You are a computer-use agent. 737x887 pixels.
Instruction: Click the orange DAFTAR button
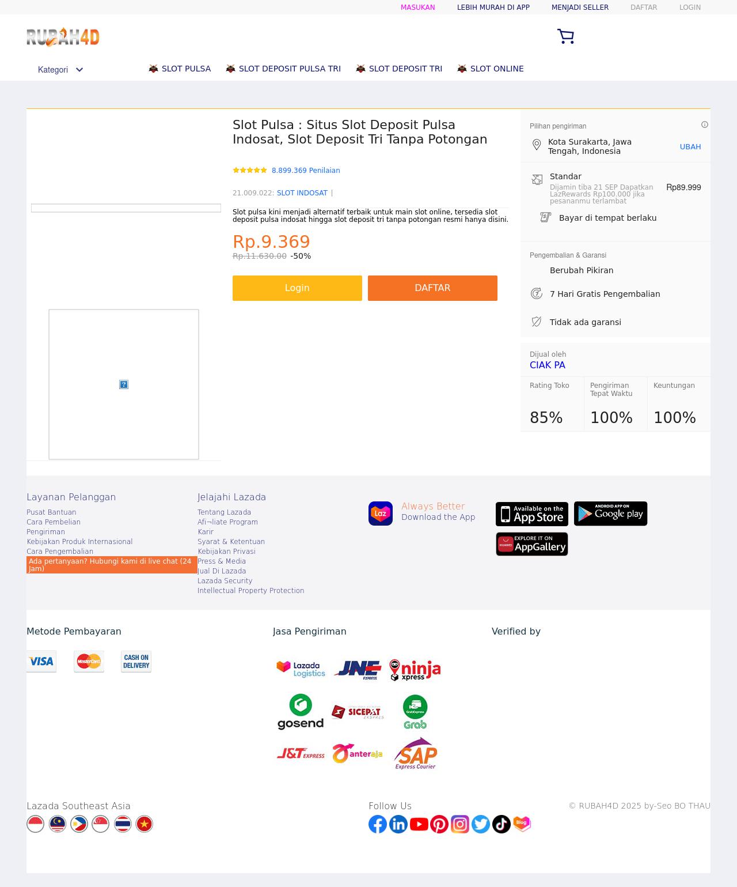tap(432, 288)
